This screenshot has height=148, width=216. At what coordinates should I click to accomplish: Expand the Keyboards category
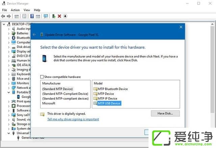click(9, 74)
